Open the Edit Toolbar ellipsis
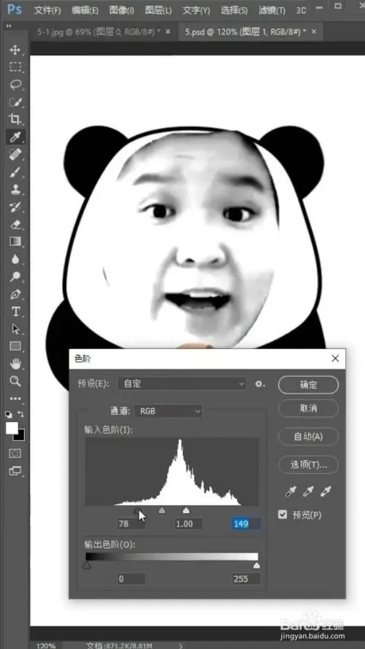Image resolution: width=365 pixels, height=649 pixels. tap(15, 399)
